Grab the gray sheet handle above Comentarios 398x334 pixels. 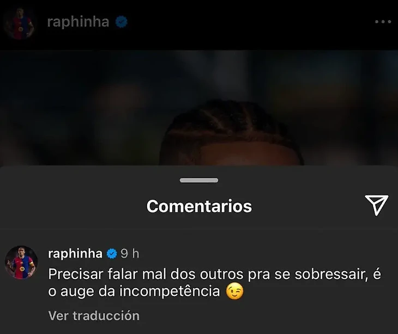(x=199, y=180)
